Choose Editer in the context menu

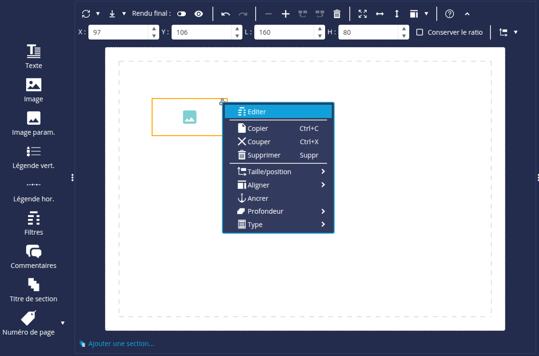(278, 112)
